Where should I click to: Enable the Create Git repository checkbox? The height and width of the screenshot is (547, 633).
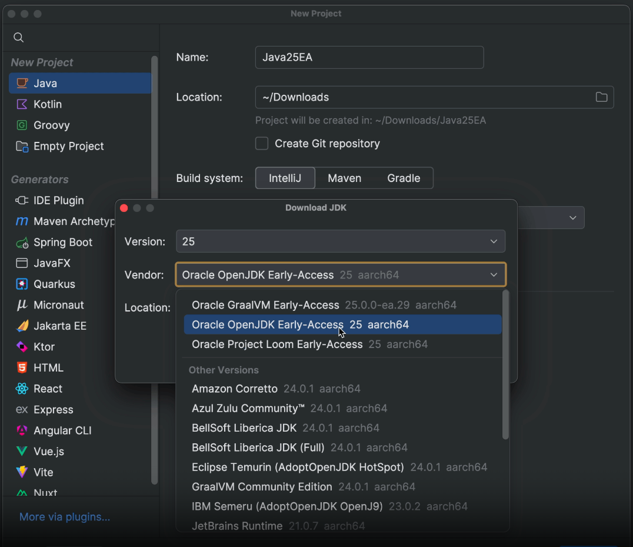coord(261,143)
